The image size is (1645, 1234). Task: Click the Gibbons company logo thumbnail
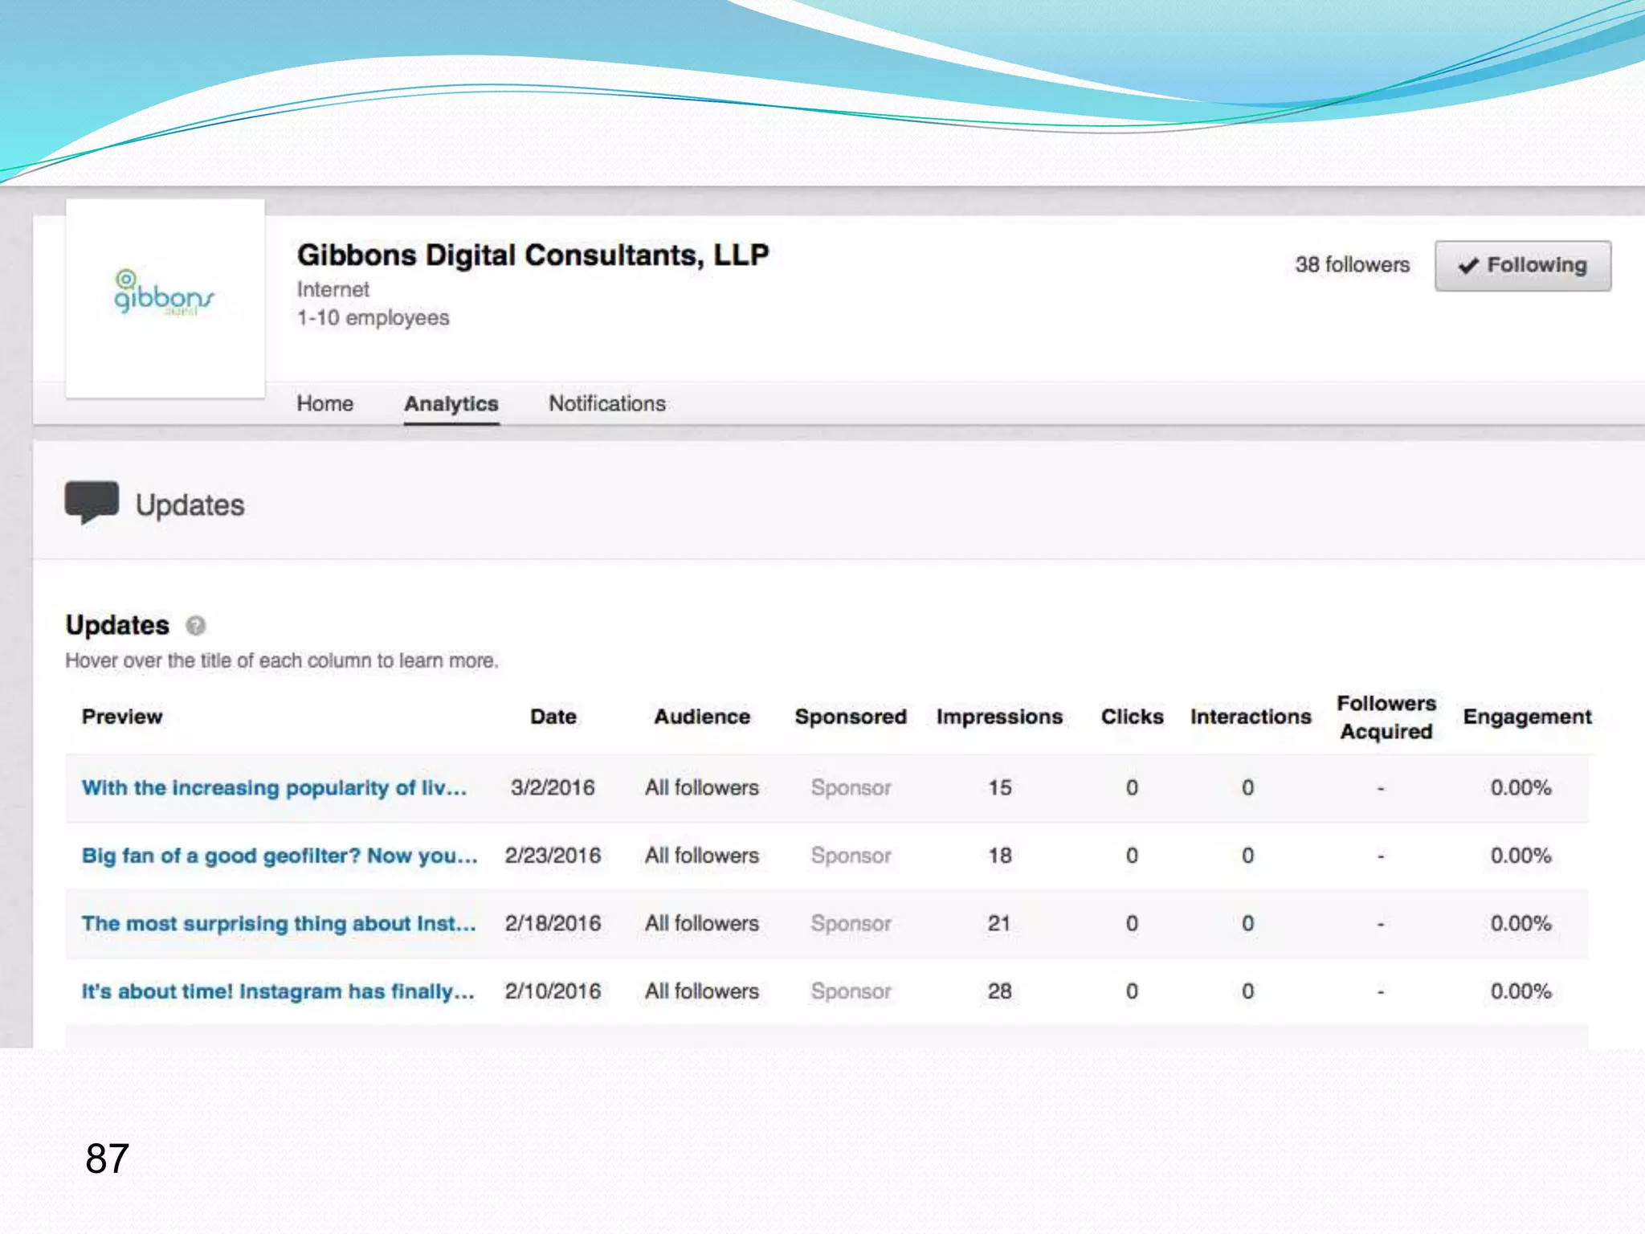click(165, 297)
